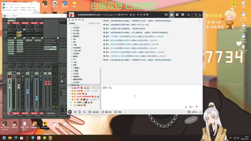Click the channel 3 blue volume fader
Screen dimensions: 251x141
[28, 91]
